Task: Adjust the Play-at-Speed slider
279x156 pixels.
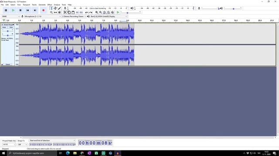Action: tap(131, 13)
